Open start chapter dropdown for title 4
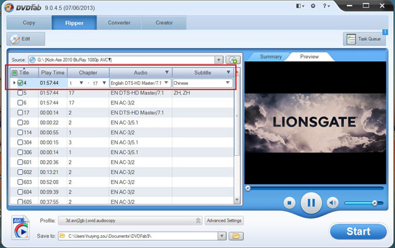The height and width of the screenshot is (248, 395). point(81,83)
